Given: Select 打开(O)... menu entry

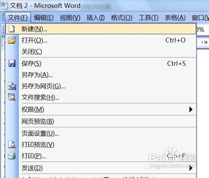Looking at the screenshot, I should click(101, 40).
